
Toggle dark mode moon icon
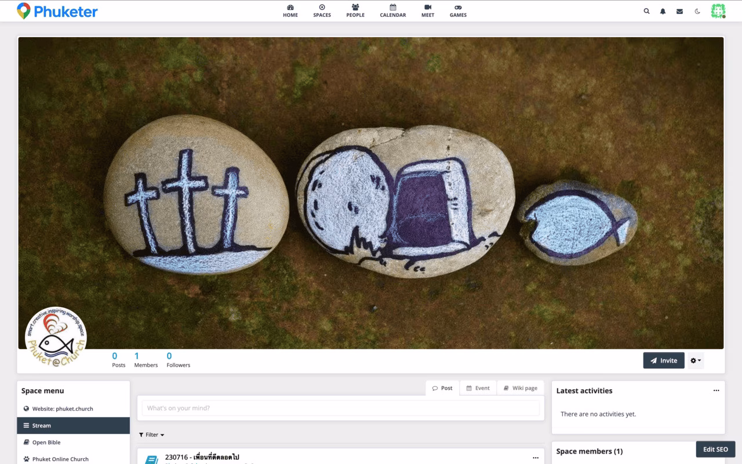point(697,11)
